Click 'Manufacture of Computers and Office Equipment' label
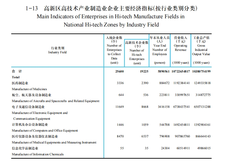This screenshot has height=166, width=225. coord(45,130)
